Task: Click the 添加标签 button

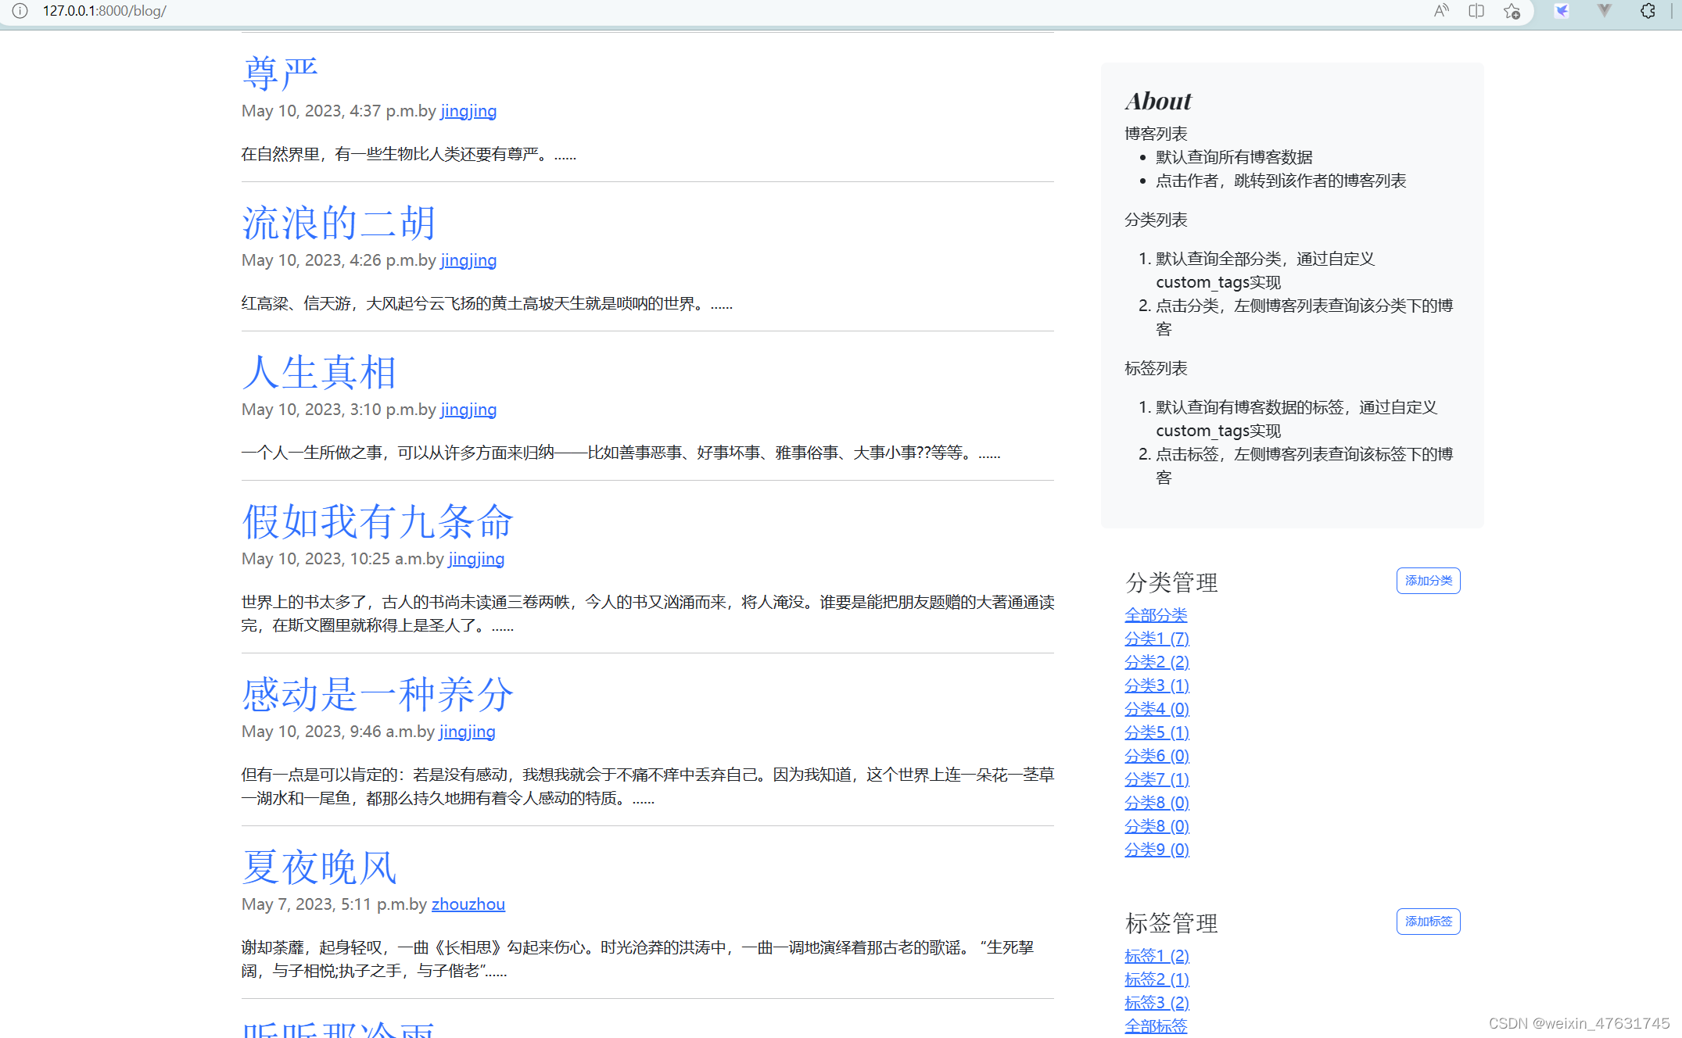Action: click(x=1428, y=921)
